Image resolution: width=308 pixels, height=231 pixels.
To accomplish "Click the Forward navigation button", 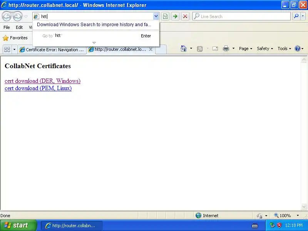I will click(18, 16).
